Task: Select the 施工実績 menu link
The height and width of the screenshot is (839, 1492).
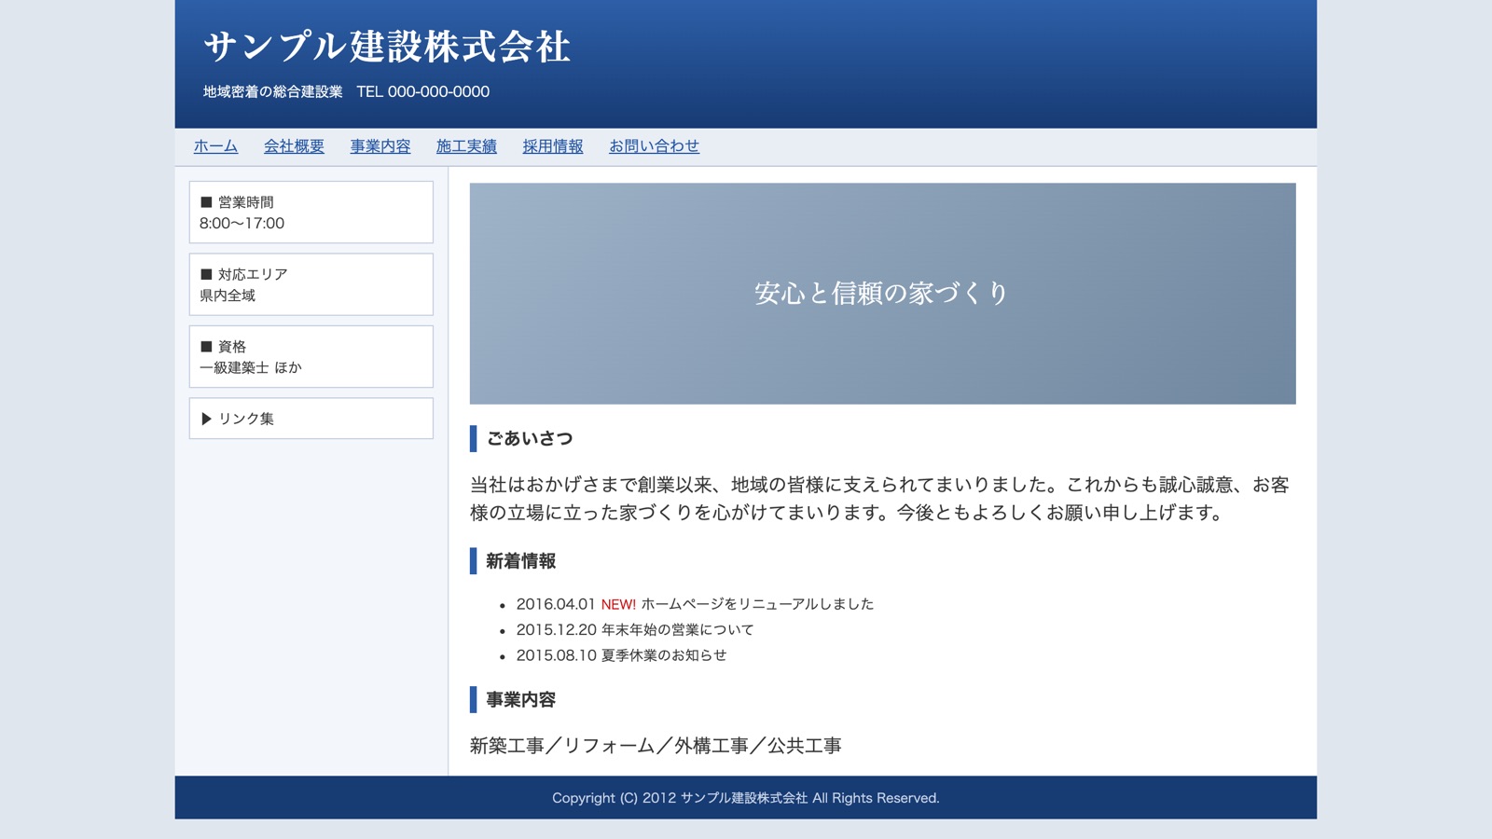Action: click(x=466, y=146)
